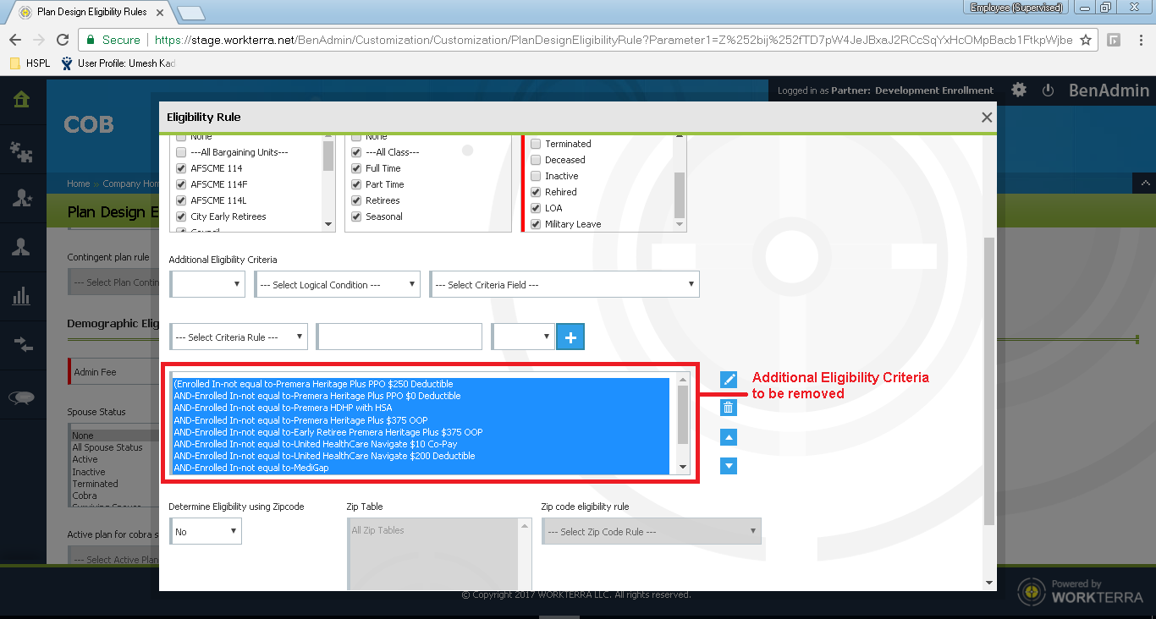1156x619 pixels.
Task: Uncheck the City Early Retirees checkbox
Action: [x=181, y=216]
